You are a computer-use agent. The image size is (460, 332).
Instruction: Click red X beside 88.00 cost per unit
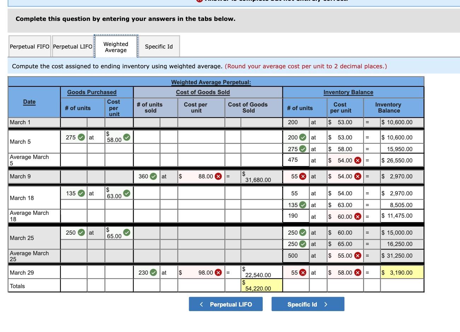click(x=219, y=176)
